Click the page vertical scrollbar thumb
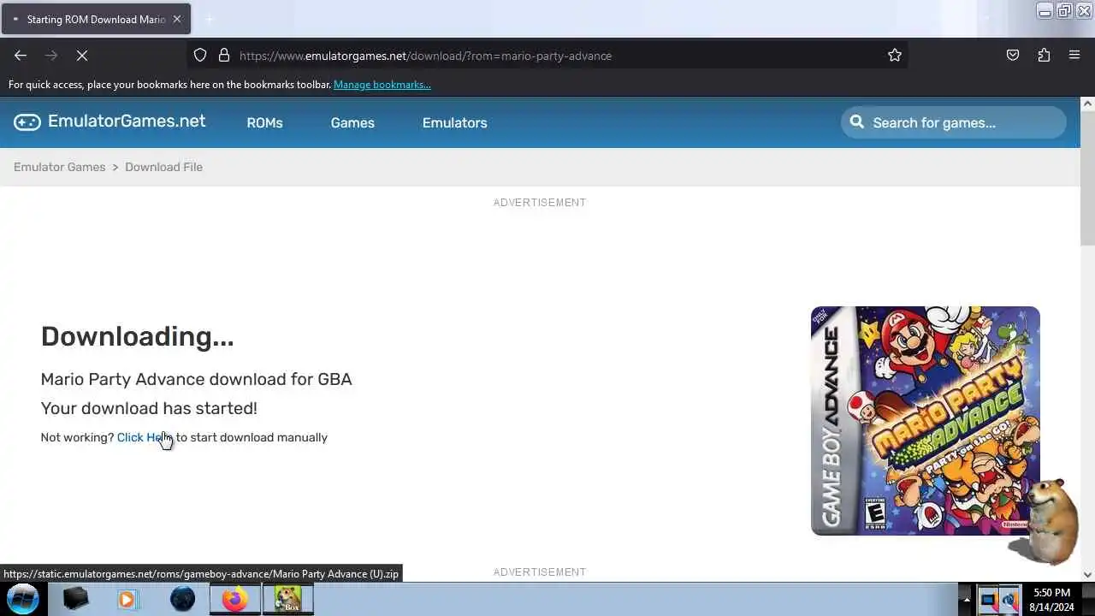 pyautogui.click(x=1087, y=177)
